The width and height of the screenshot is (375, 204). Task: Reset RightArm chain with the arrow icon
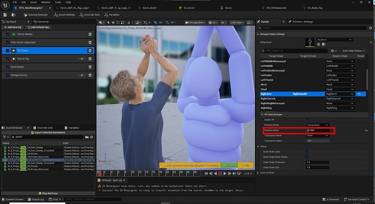click(x=359, y=94)
